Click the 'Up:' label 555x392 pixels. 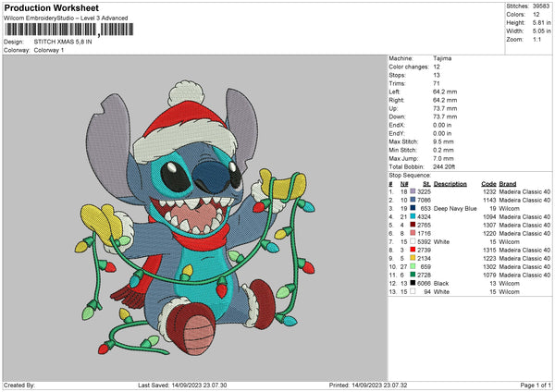point(393,108)
